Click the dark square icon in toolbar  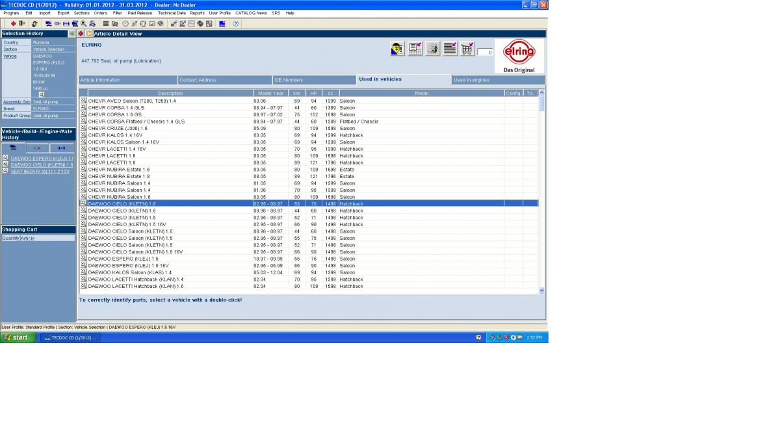(105, 23)
